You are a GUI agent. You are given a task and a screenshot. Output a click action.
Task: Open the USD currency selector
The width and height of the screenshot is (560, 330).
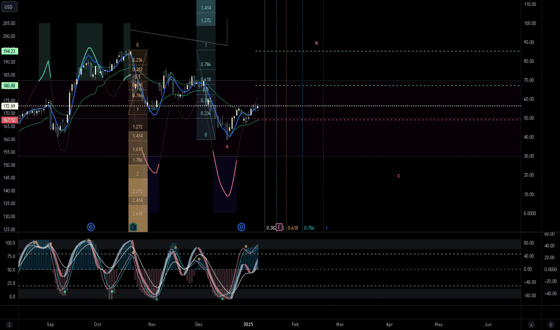8,7
